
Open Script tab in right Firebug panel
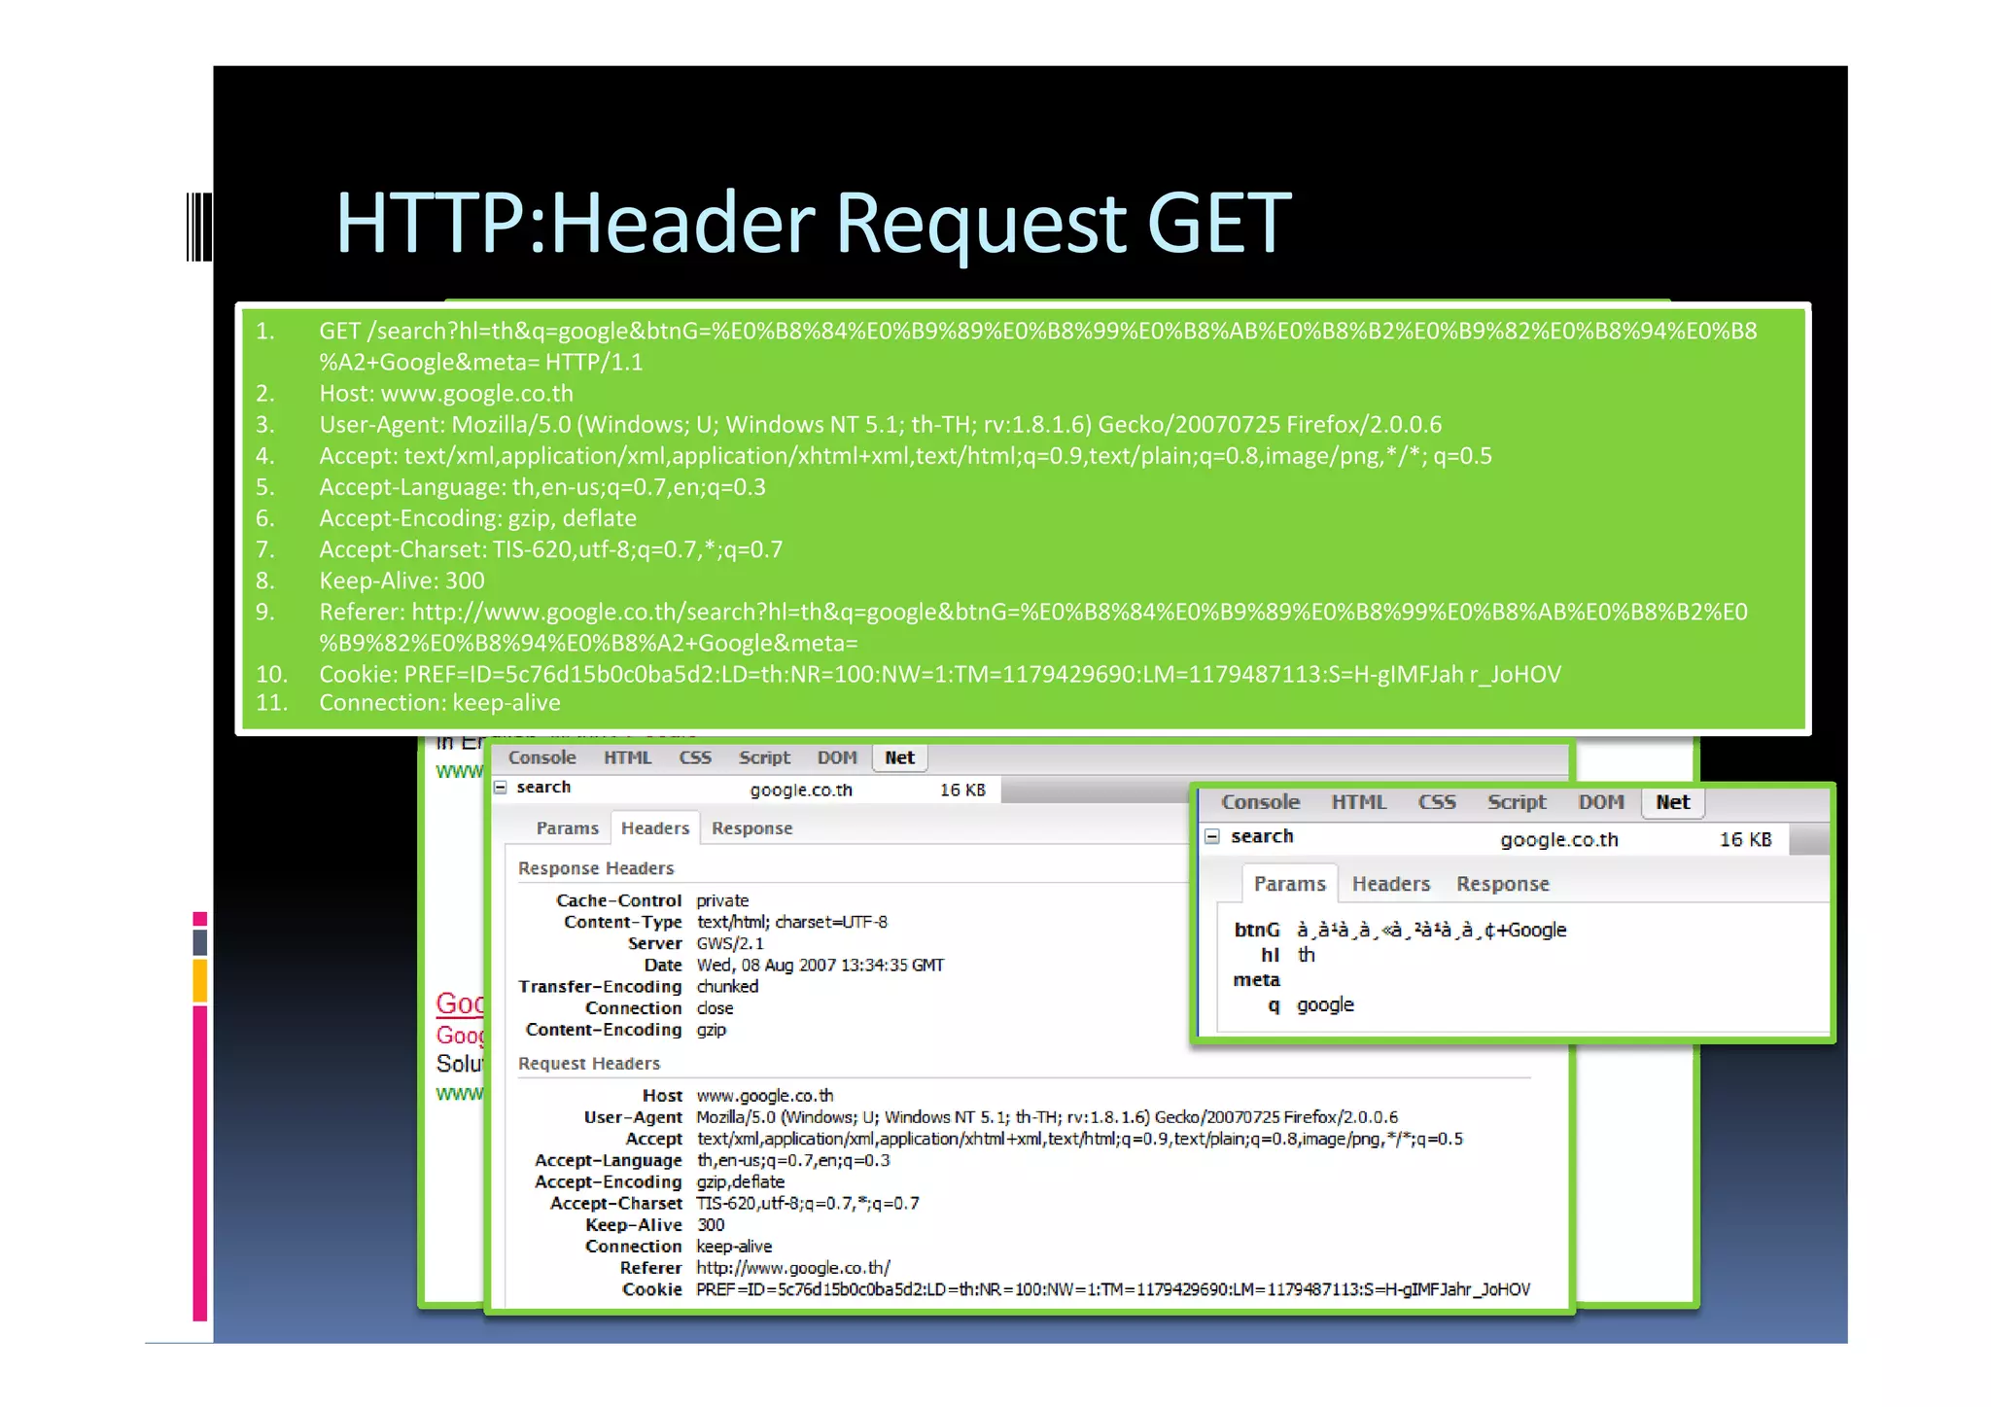(1516, 802)
